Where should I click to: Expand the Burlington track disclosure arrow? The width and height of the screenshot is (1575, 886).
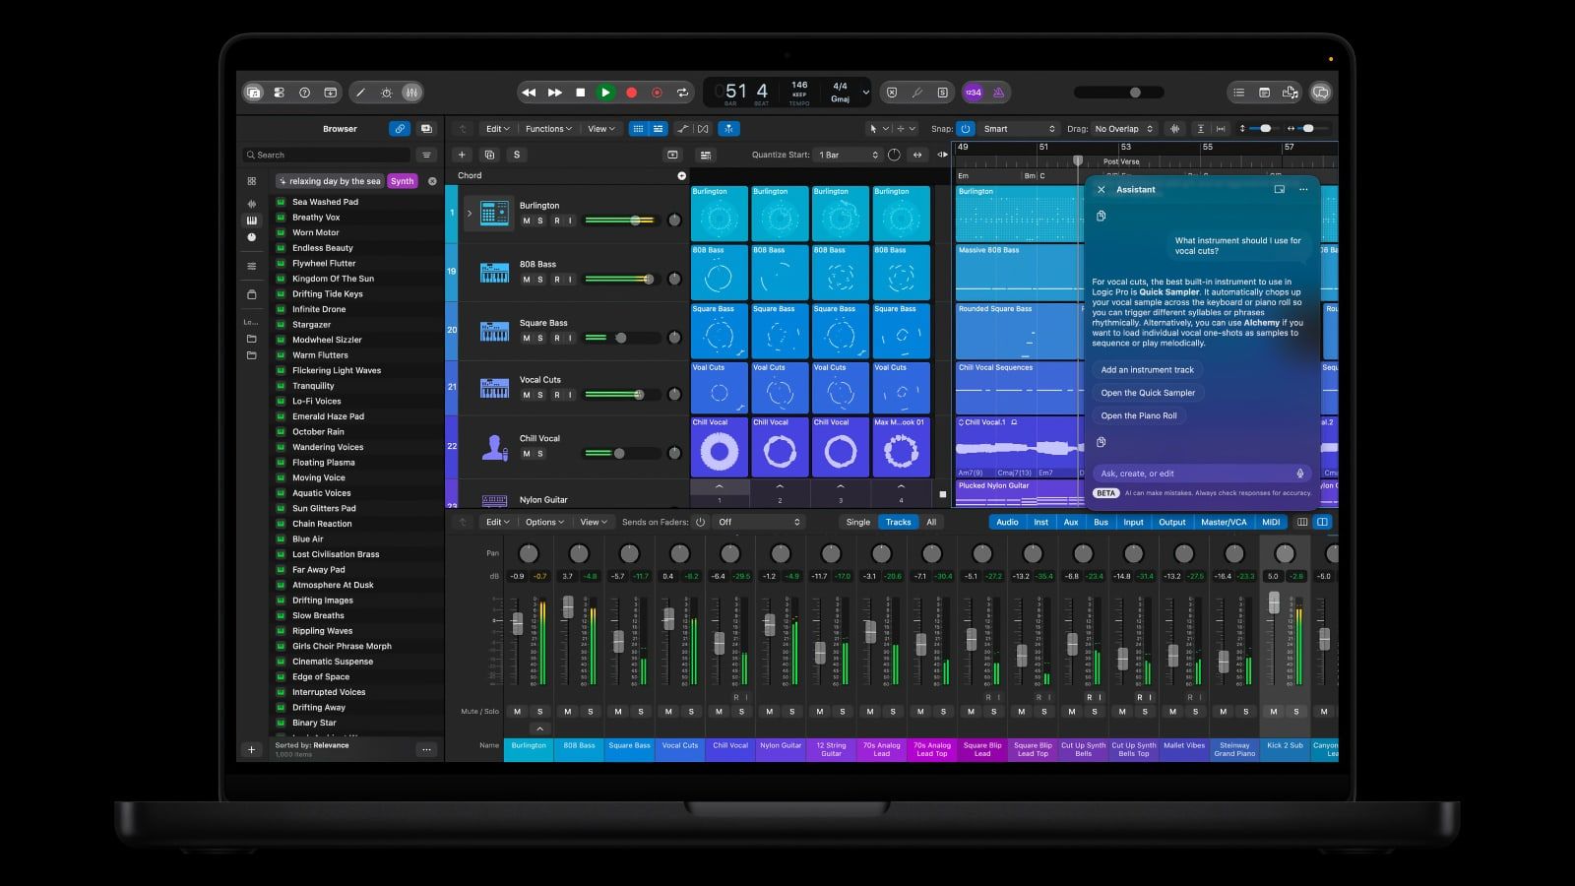pos(470,213)
